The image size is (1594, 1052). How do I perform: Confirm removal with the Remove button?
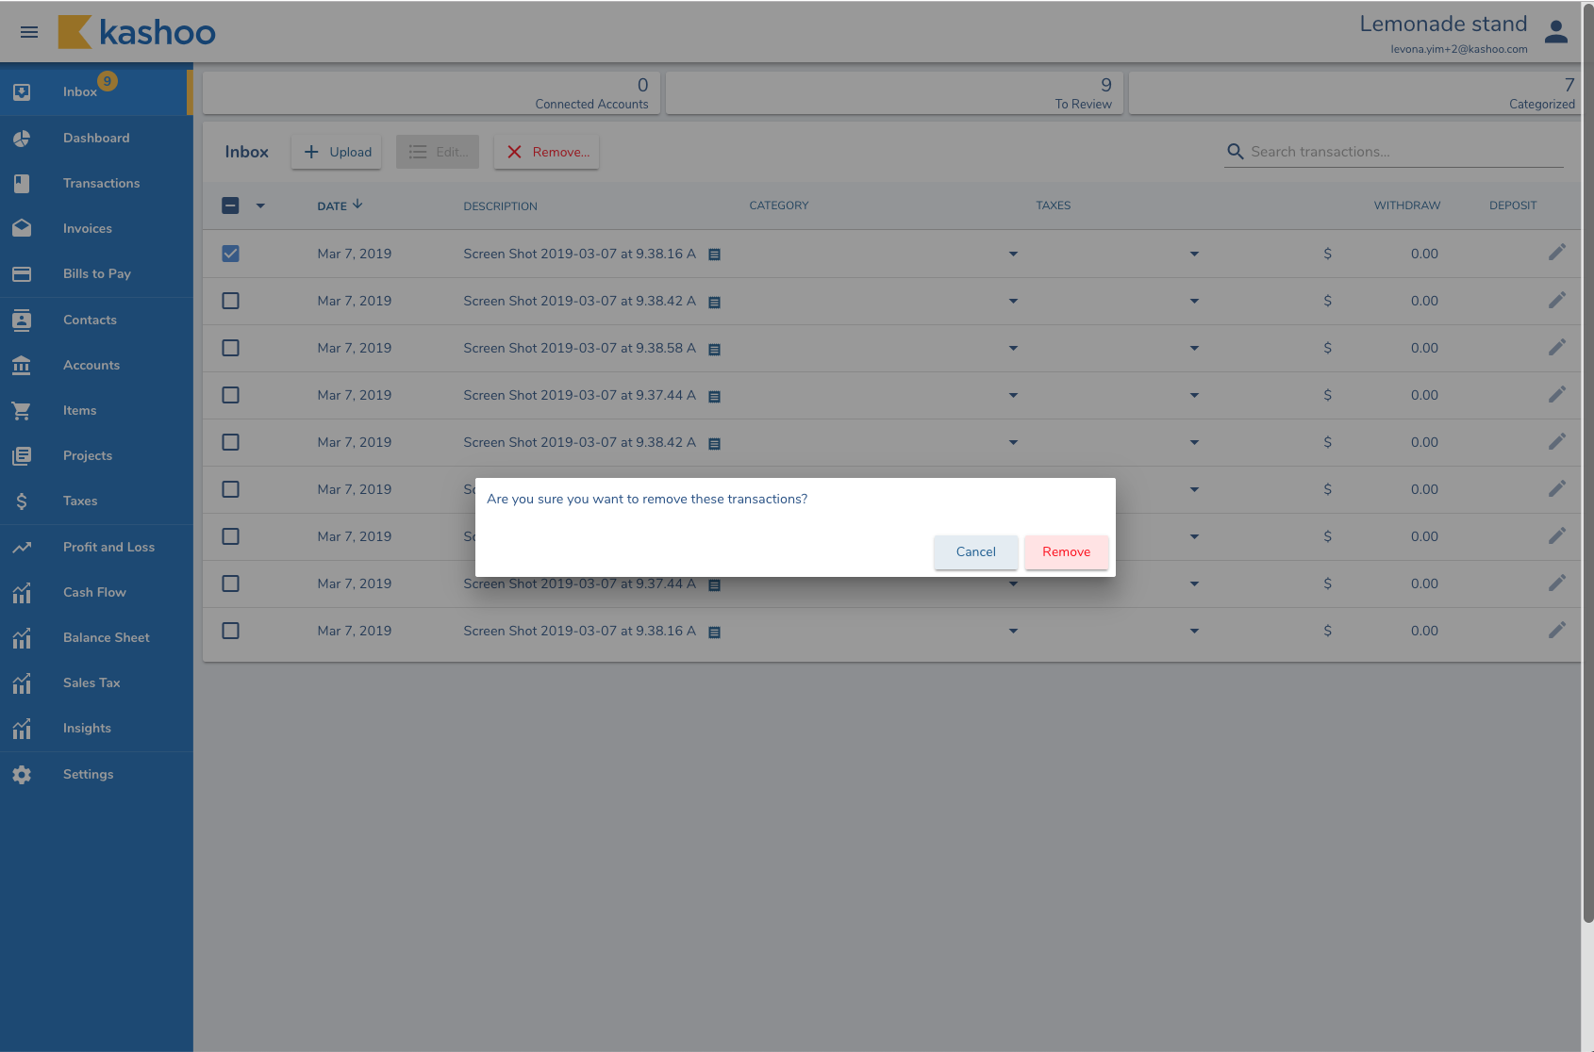1066,552
